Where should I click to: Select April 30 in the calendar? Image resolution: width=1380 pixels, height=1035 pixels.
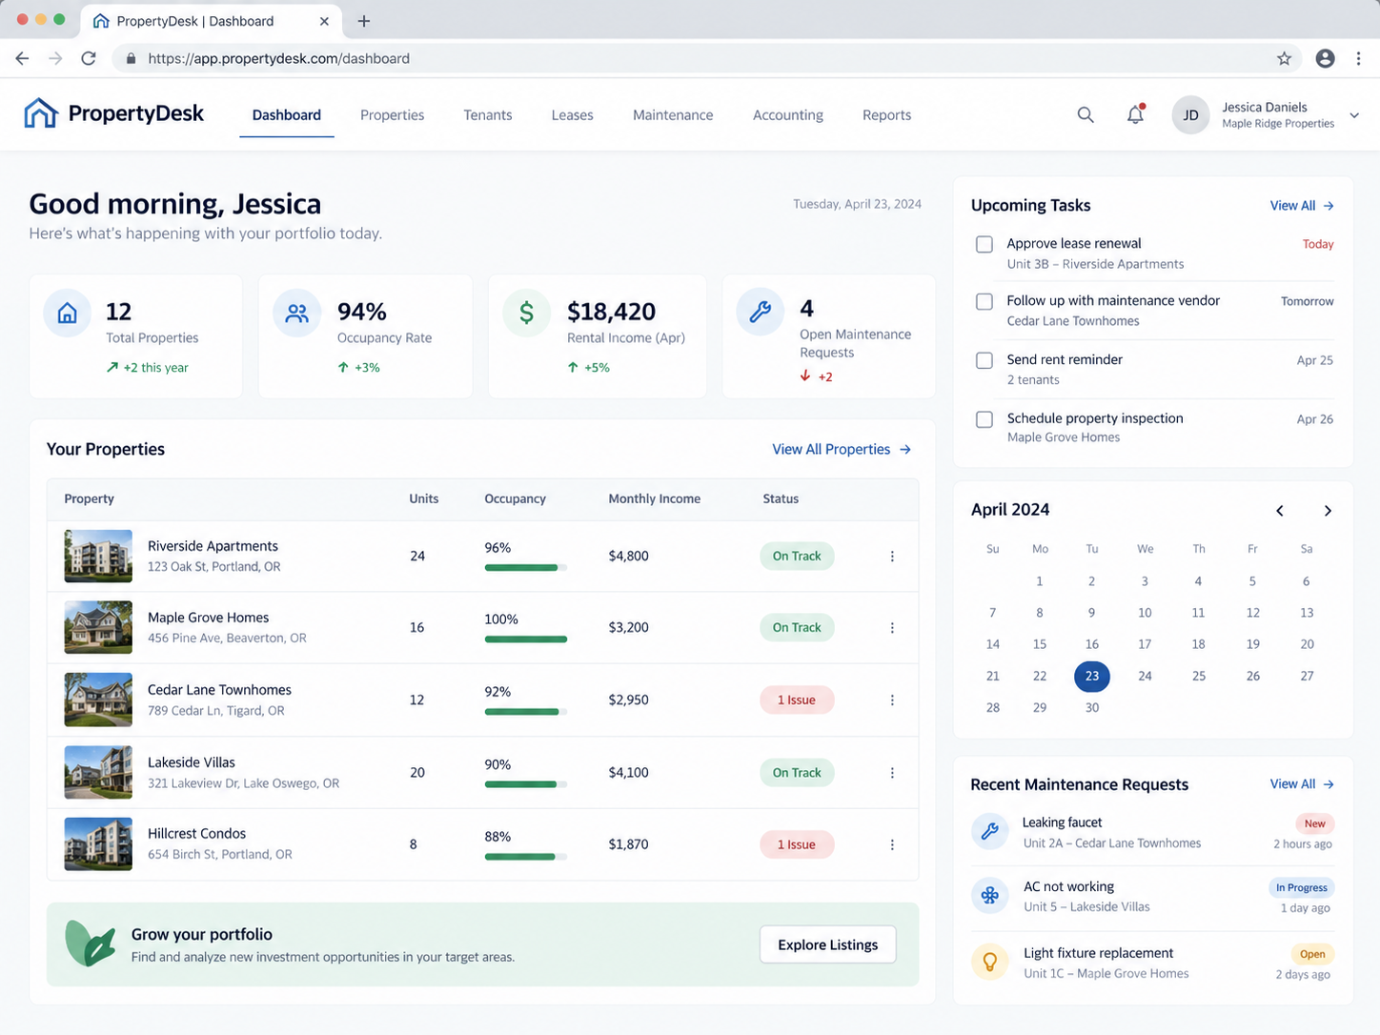(1092, 708)
